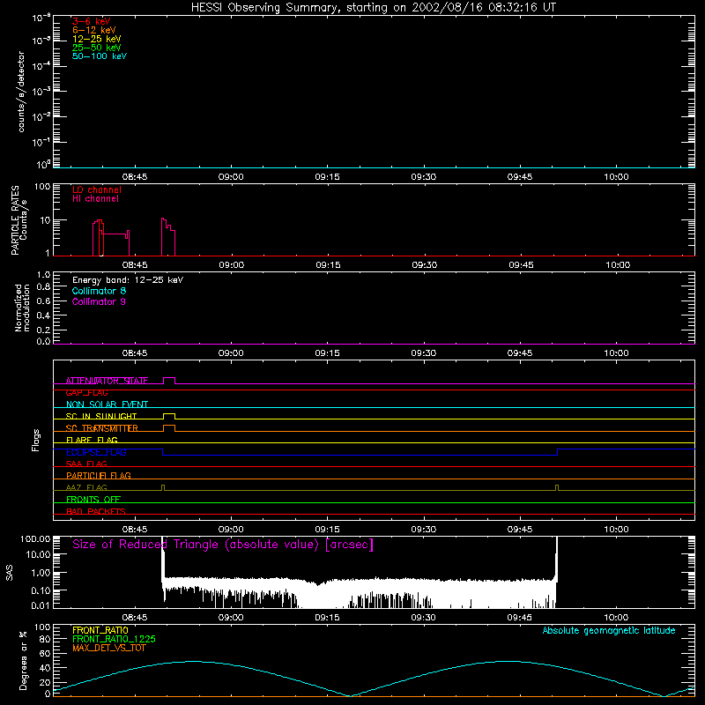Click the SAS axis label
Screen dimensions: 705x705
[x=9, y=573]
